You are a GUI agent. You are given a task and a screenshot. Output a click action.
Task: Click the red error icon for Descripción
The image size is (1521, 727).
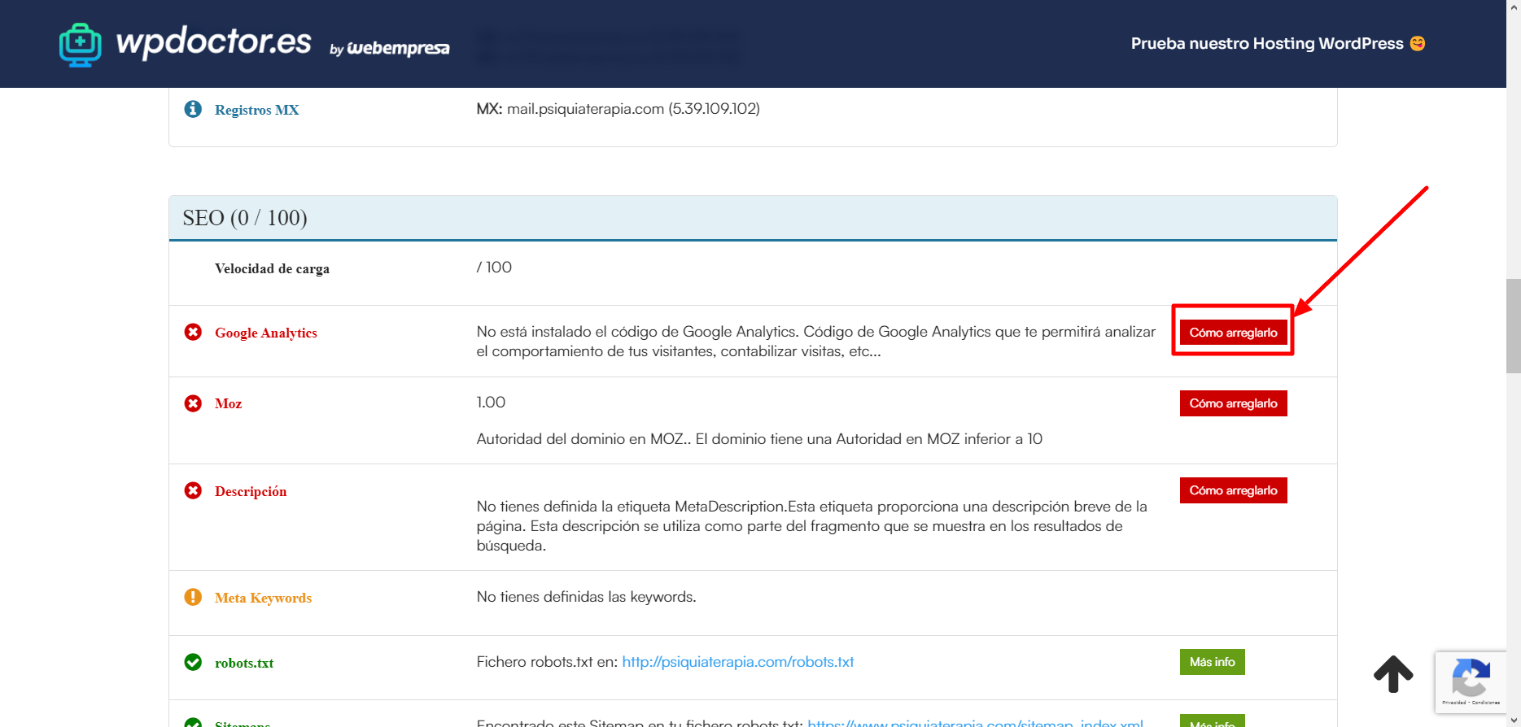[193, 490]
